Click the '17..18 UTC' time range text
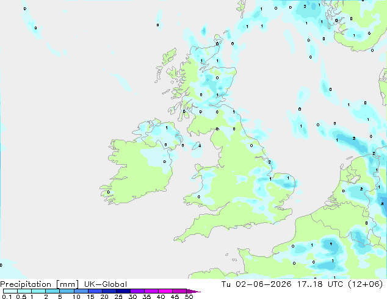Image resolution: width=387 pixels, height=299 pixels. click(320, 284)
